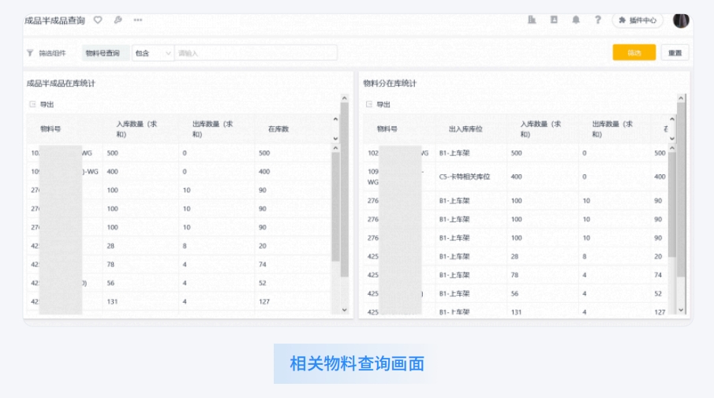
Task: Click the funnel filter component icon
Action: 31,54
